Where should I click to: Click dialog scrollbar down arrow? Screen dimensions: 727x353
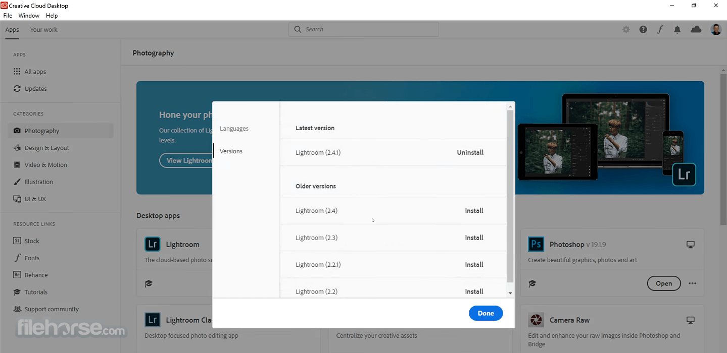510,293
